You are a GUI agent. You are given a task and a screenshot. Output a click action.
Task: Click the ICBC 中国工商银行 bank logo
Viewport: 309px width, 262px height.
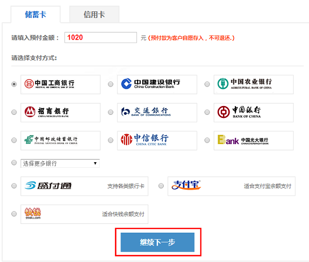60,84
